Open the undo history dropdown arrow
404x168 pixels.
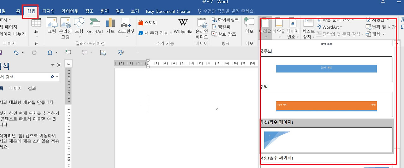(x=22, y=53)
